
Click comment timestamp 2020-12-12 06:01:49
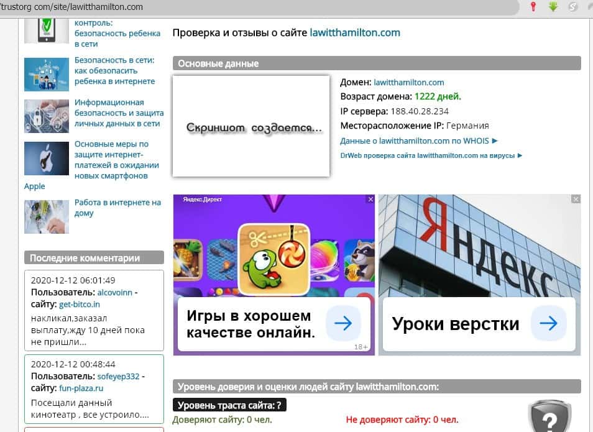[x=73, y=280]
